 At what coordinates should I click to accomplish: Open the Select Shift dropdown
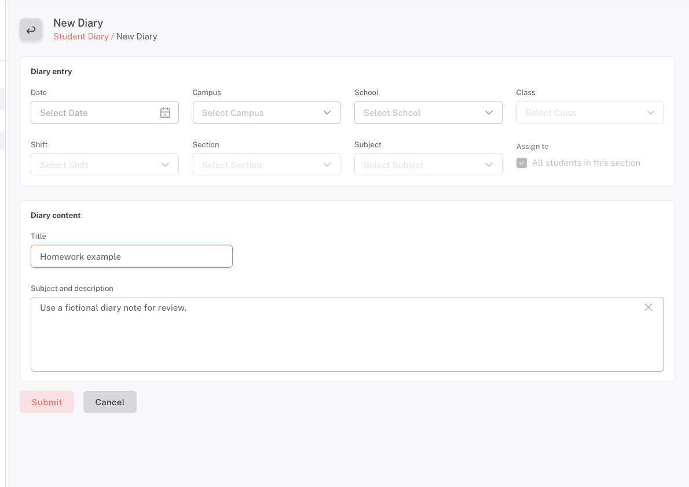tap(105, 165)
